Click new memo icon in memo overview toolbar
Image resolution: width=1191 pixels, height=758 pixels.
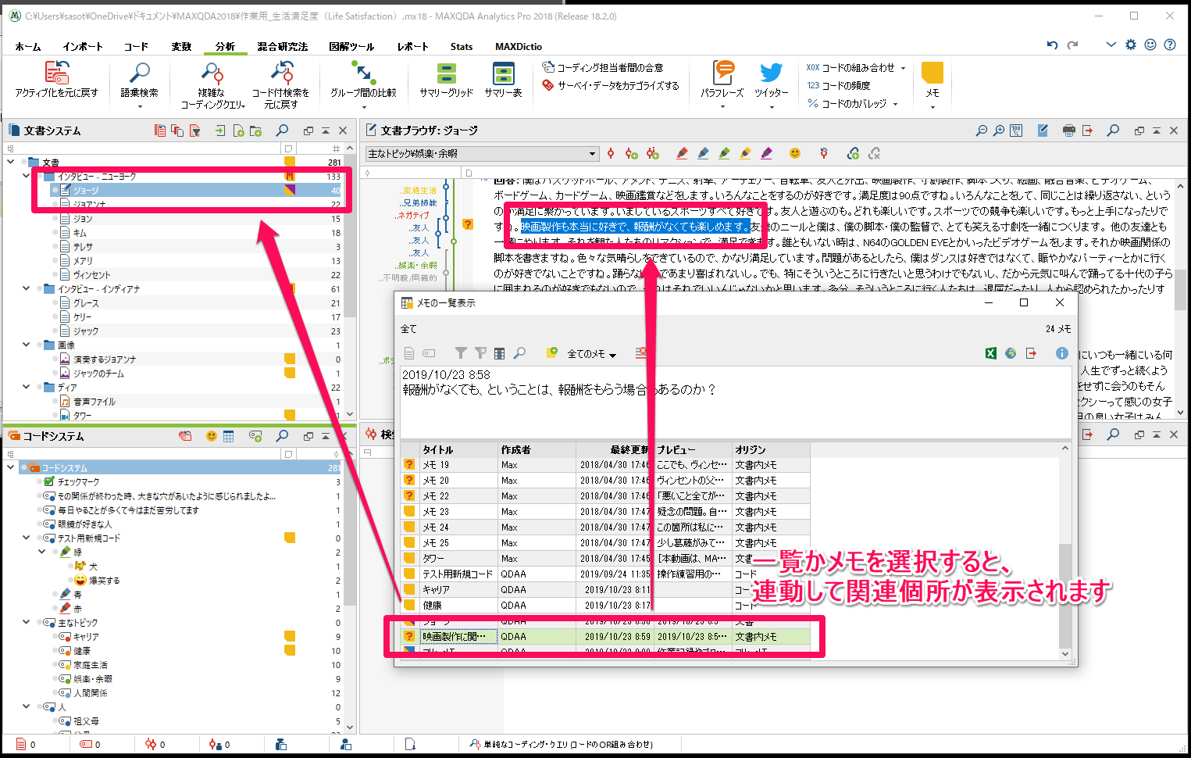tap(551, 353)
